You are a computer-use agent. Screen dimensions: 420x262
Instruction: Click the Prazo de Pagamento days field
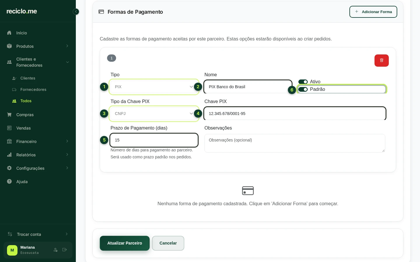tap(154, 140)
